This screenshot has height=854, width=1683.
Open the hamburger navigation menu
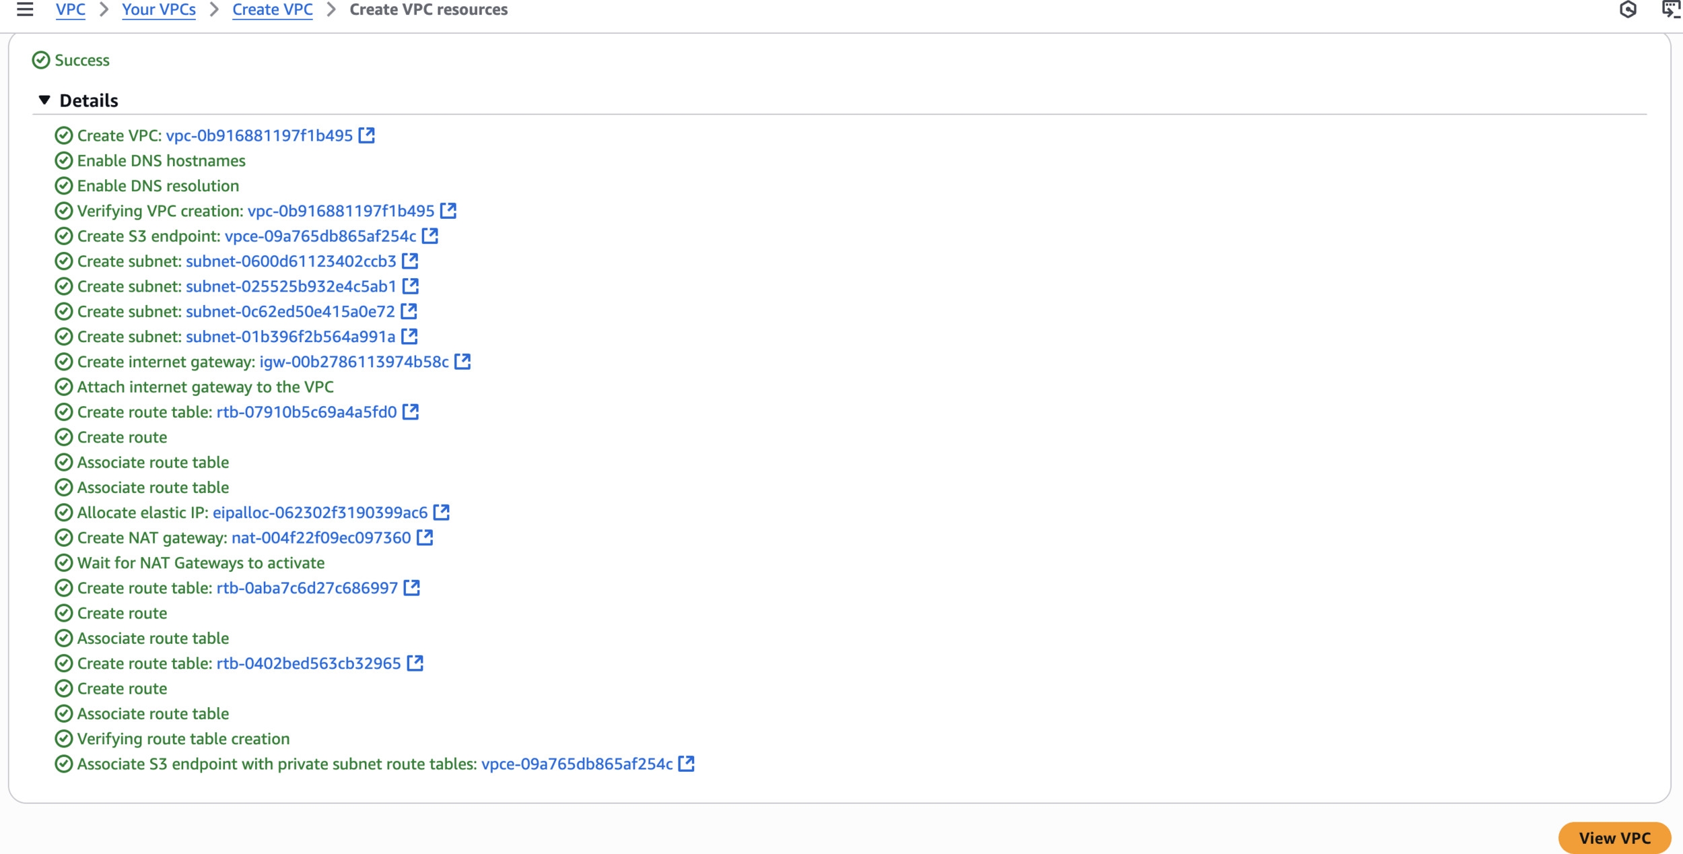[x=25, y=9]
